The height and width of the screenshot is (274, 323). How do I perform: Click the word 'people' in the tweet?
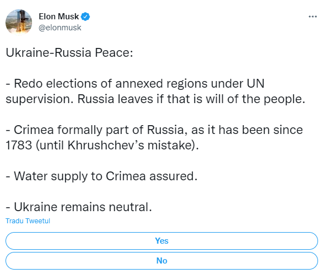pos(284,99)
